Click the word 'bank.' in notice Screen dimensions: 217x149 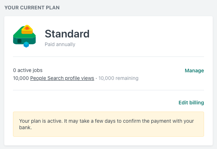coord(26,127)
